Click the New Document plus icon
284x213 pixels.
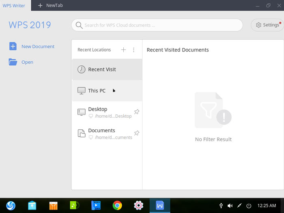pos(13,46)
